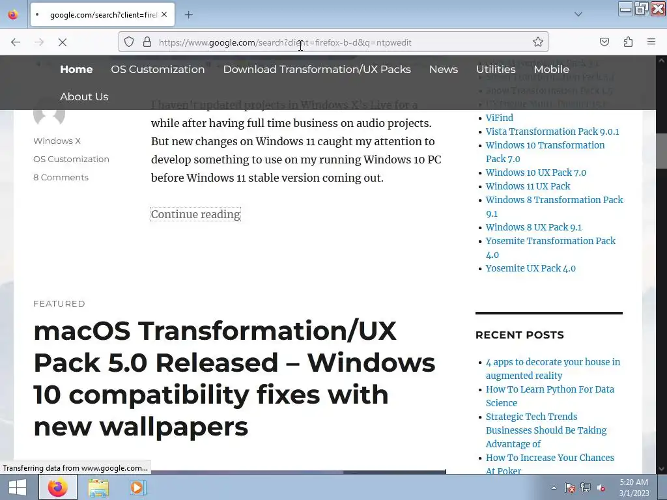The height and width of the screenshot is (500, 667).
Task: Go back to previous page
Action: 16,42
